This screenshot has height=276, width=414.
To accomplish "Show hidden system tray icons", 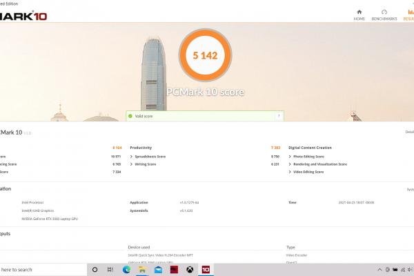I will [x=379, y=270].
